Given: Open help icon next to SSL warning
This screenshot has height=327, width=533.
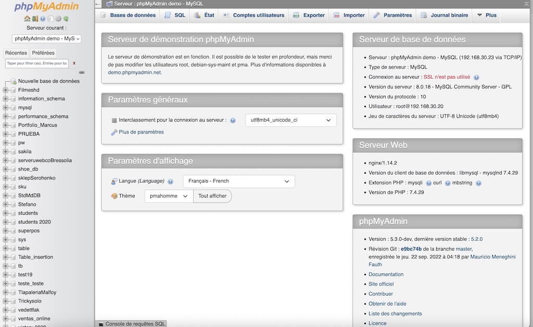Looking at the screenshot, I should click(x=476, y=77).
